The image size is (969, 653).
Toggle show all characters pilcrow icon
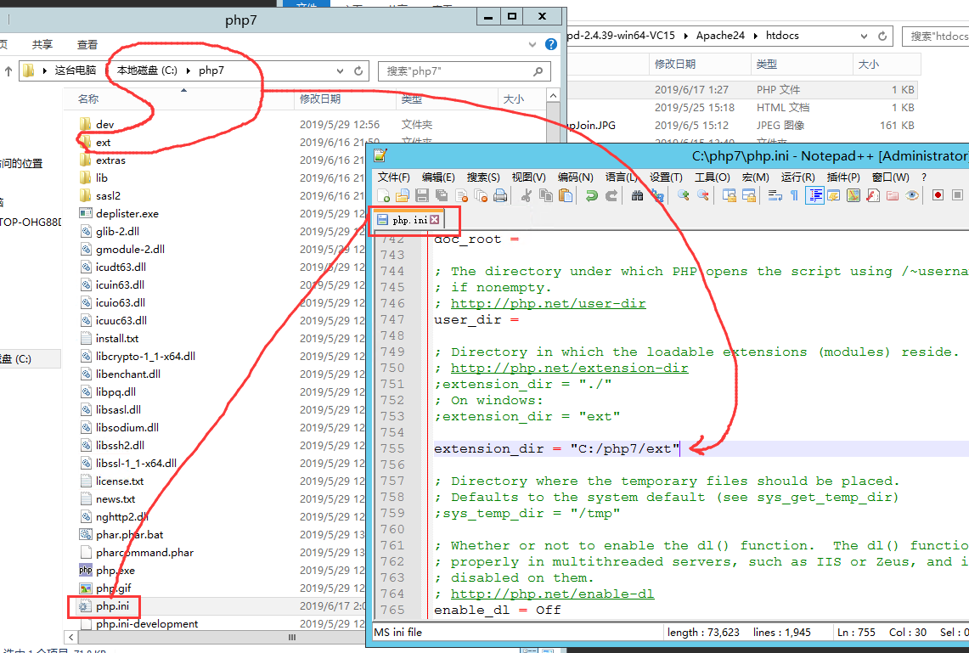[794, 195]
